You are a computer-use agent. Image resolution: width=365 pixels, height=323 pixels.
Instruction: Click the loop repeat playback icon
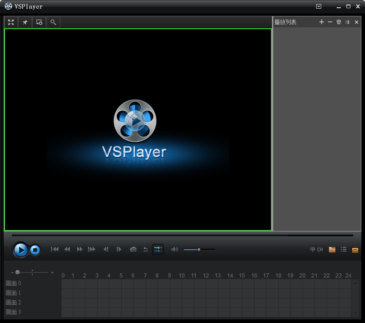pyautogui.click(x=146, y=249)
